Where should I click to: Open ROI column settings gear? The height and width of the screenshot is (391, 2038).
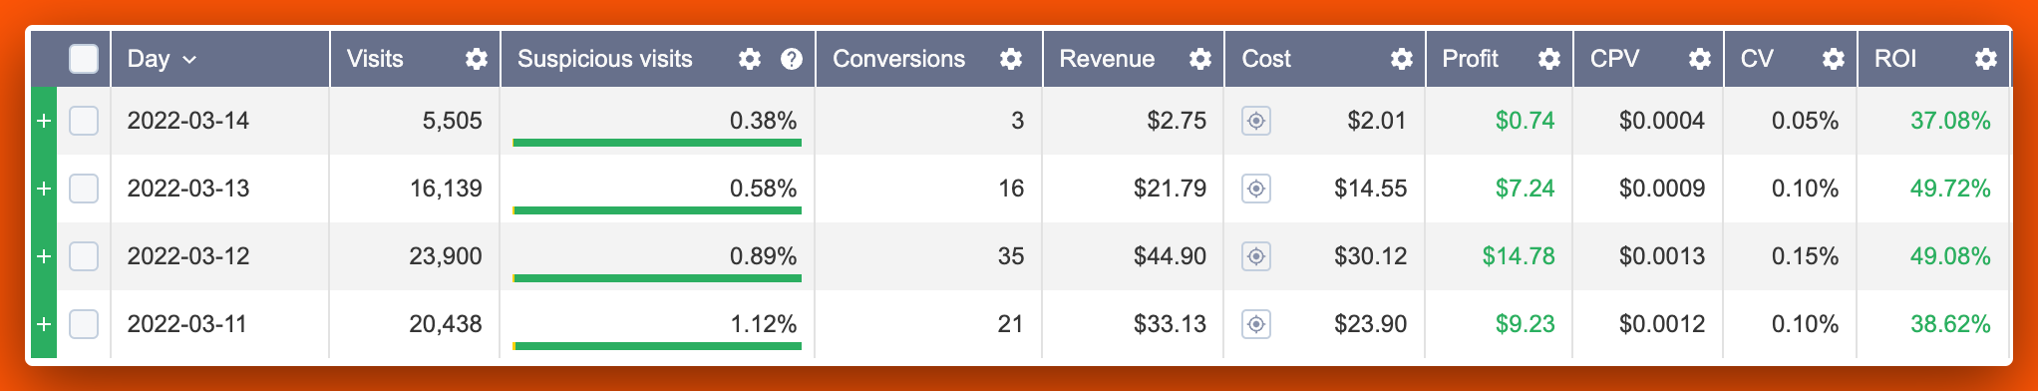(1986, 59)
